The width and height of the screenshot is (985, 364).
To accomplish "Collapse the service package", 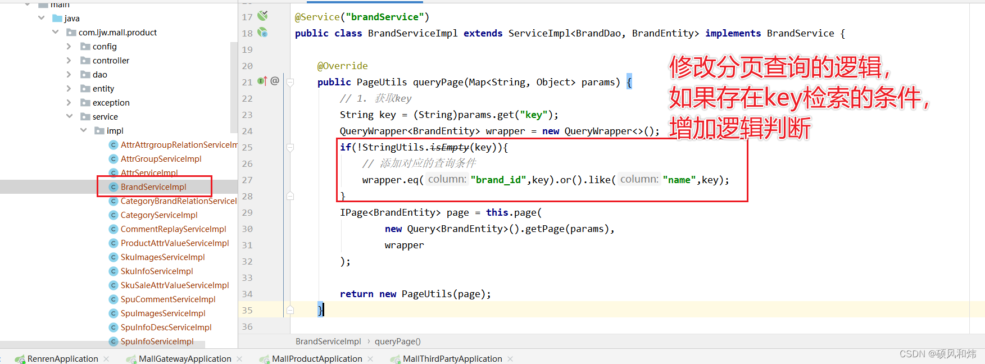I will [69, 116].
